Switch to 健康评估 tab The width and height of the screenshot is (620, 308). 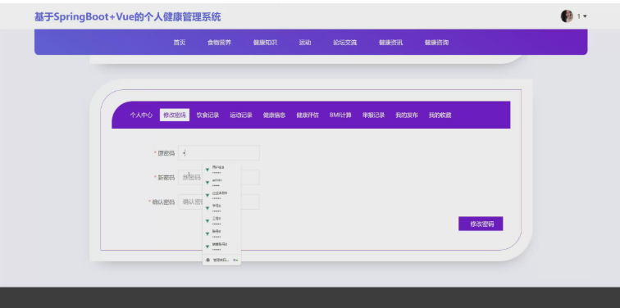pos(308,115)
